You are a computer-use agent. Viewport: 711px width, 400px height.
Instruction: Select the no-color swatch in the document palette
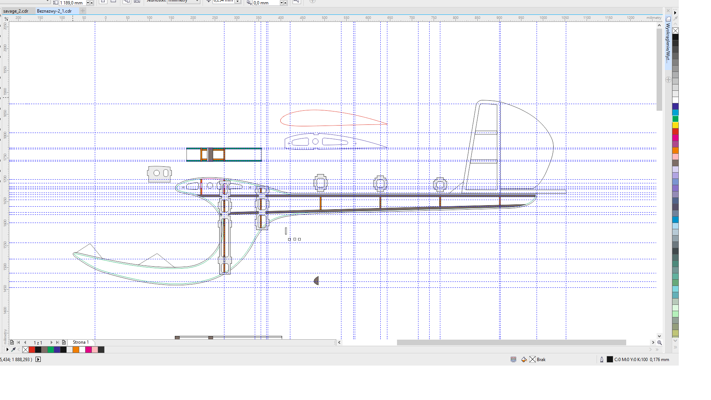(25, 350)
